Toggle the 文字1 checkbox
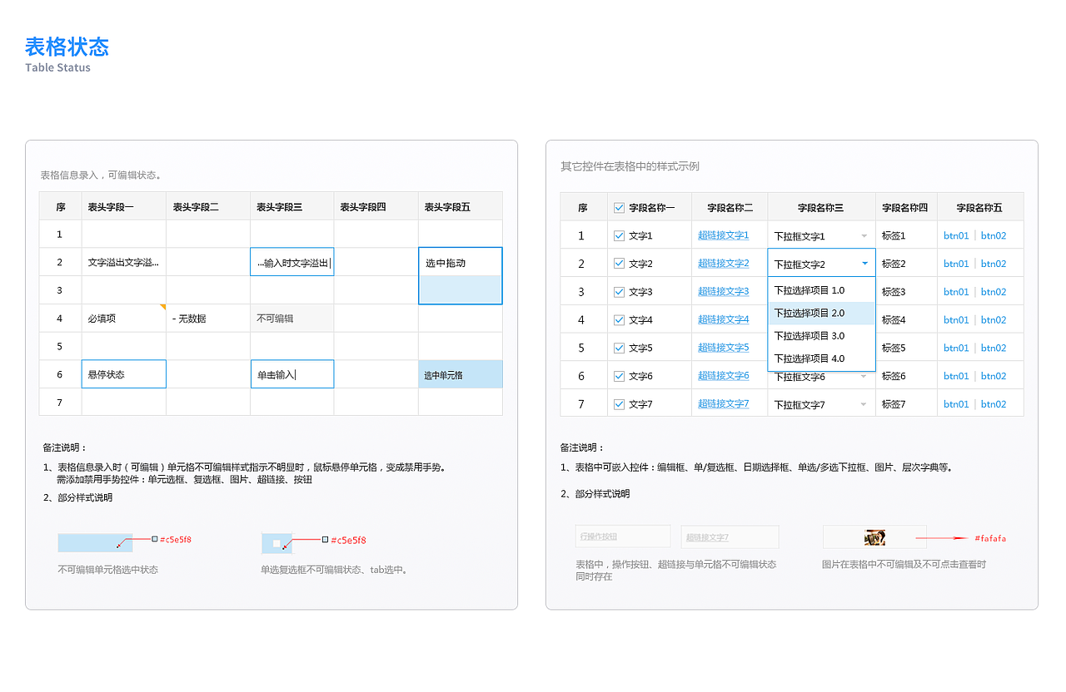The image size is (1066, 692). pyautogui.click(x=619, y=235)
